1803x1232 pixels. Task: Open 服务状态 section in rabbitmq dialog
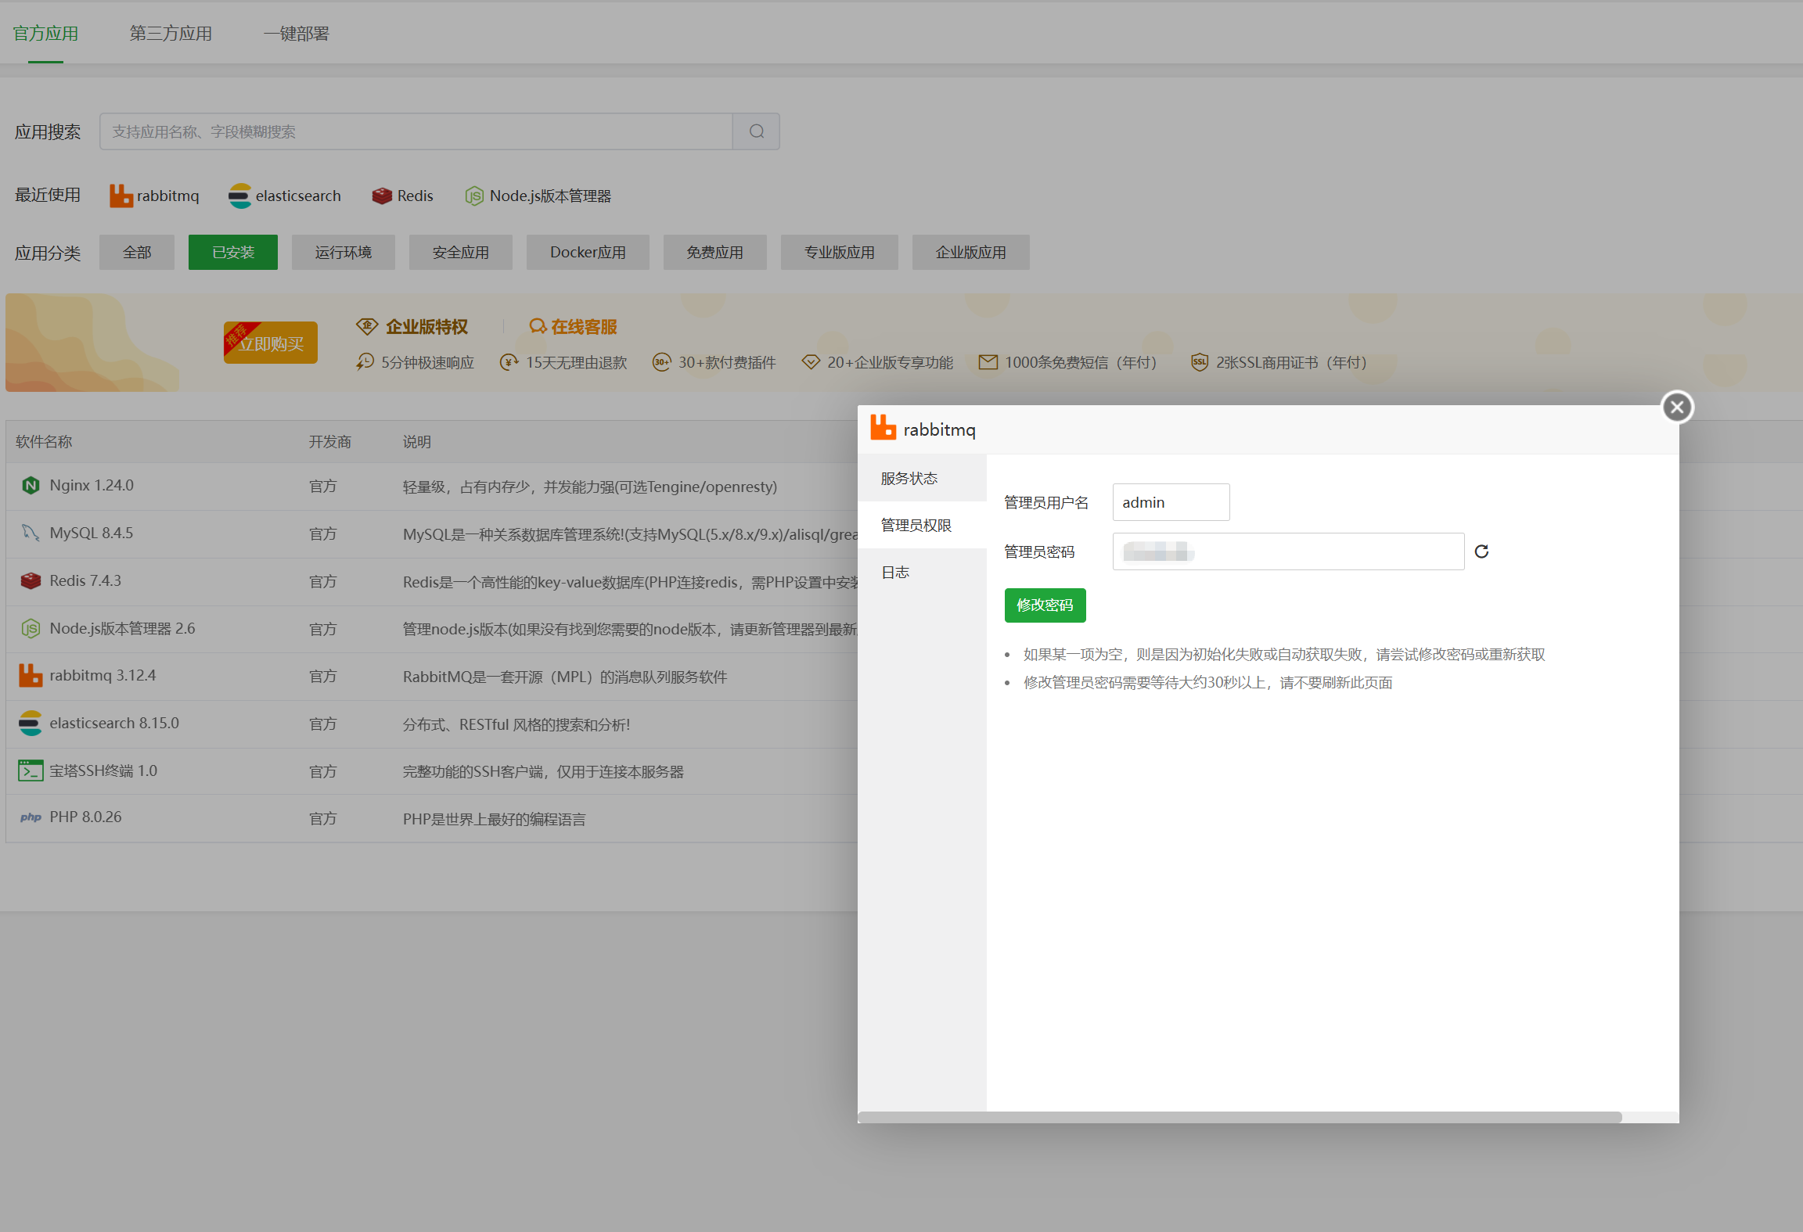point(909,478)
